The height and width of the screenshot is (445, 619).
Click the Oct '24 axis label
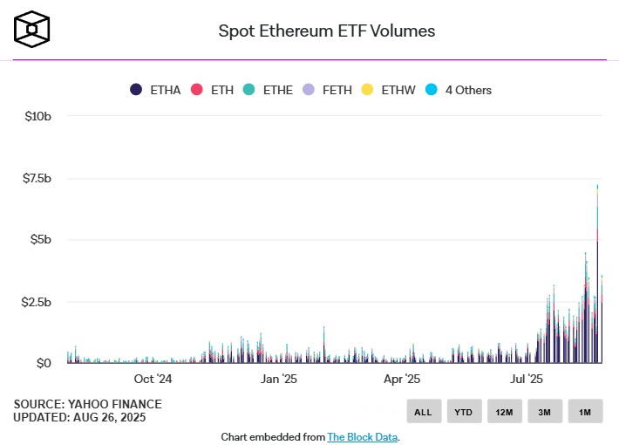click(153, 380)
